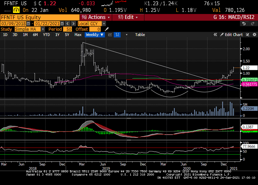Image resolution: width=258 pixels, height=185 pixels.
Task: Click the redo arrow icon
Action: click(x=253, y=24)
